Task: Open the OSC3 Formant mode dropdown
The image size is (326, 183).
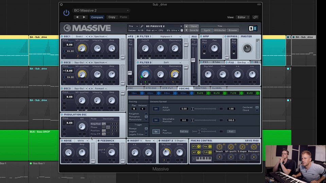Action: click(x=101, y=88)
